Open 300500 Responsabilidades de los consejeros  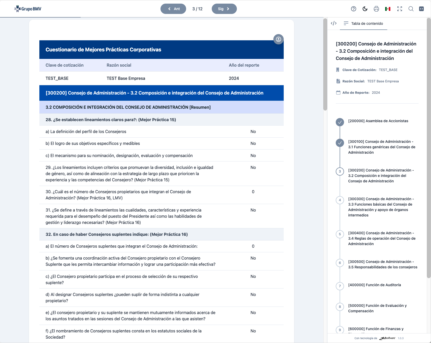click(x=382, y=264)
